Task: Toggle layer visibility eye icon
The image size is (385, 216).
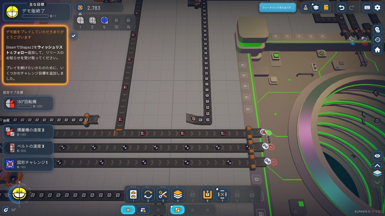Action: point(378,156)
